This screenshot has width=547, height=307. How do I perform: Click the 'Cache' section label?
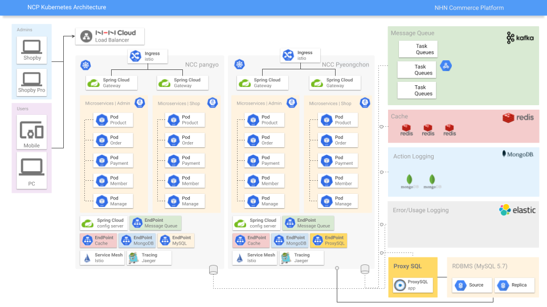click(399, 117)
